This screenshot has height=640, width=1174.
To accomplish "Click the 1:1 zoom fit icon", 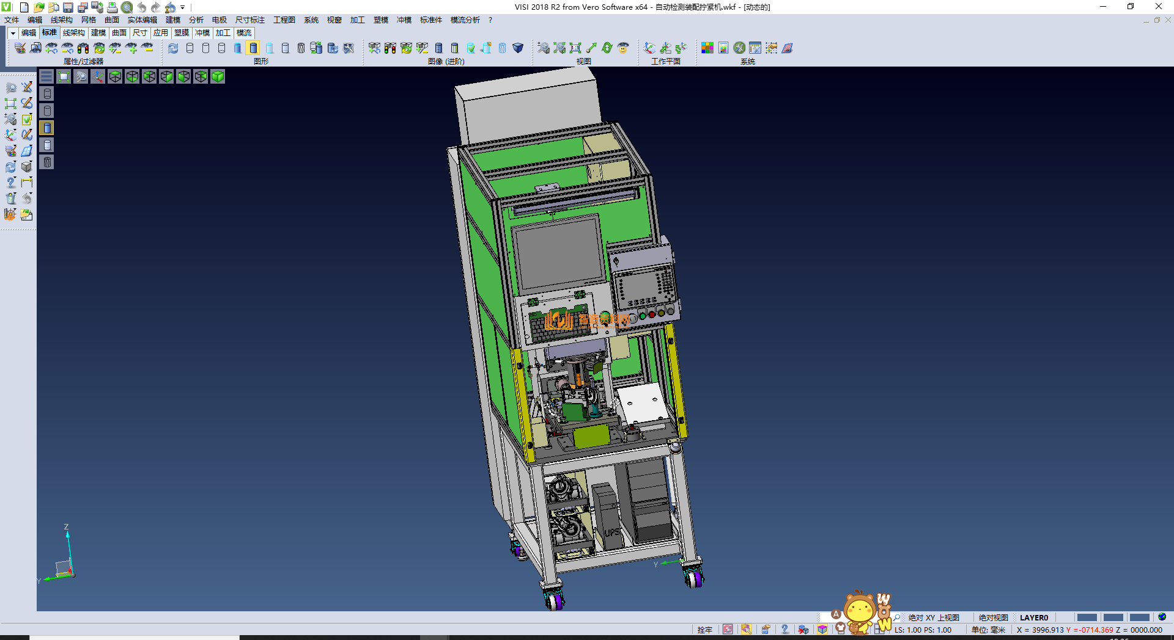I will click(575, 48).
